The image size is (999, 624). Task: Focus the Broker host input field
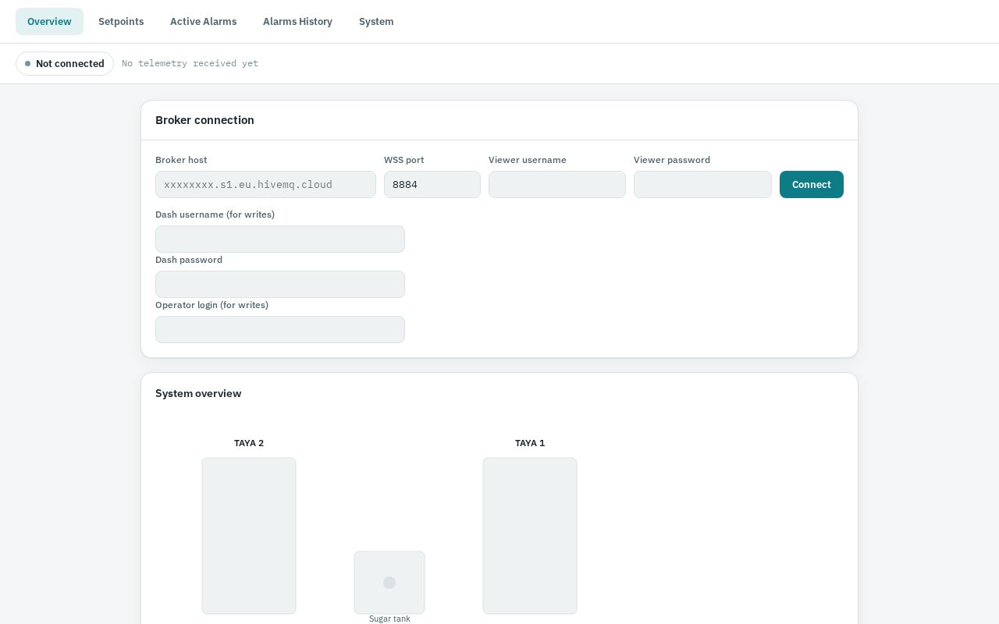click(265, 185)
